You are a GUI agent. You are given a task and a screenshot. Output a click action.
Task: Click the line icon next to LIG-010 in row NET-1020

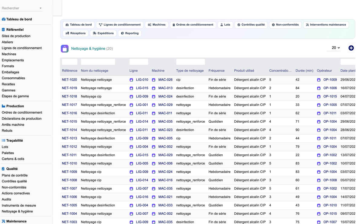131,80
